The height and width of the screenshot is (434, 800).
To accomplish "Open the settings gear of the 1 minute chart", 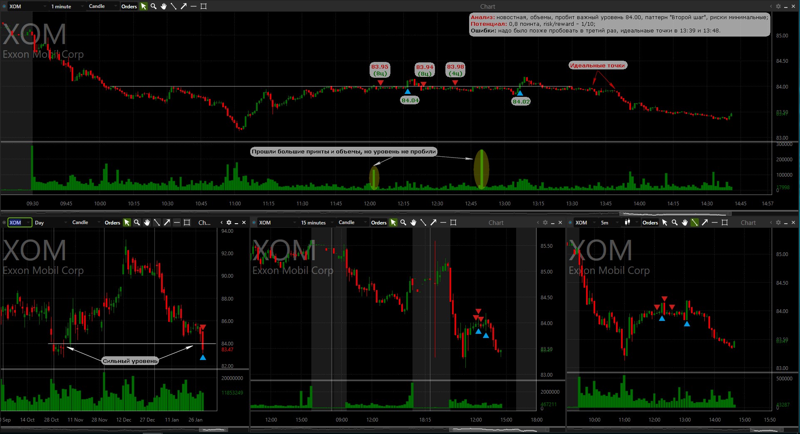I will point(778,6).
